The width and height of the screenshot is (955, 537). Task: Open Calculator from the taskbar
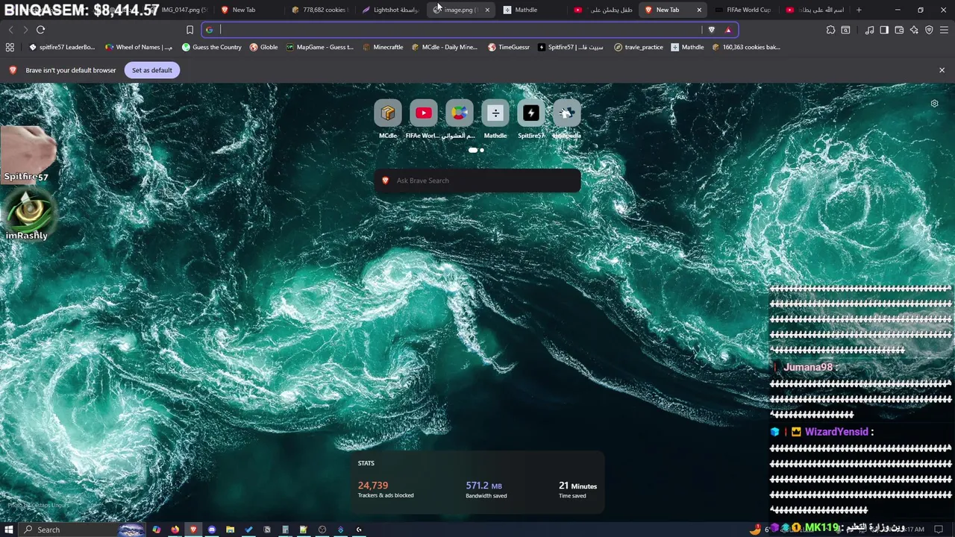click(285, 530)
